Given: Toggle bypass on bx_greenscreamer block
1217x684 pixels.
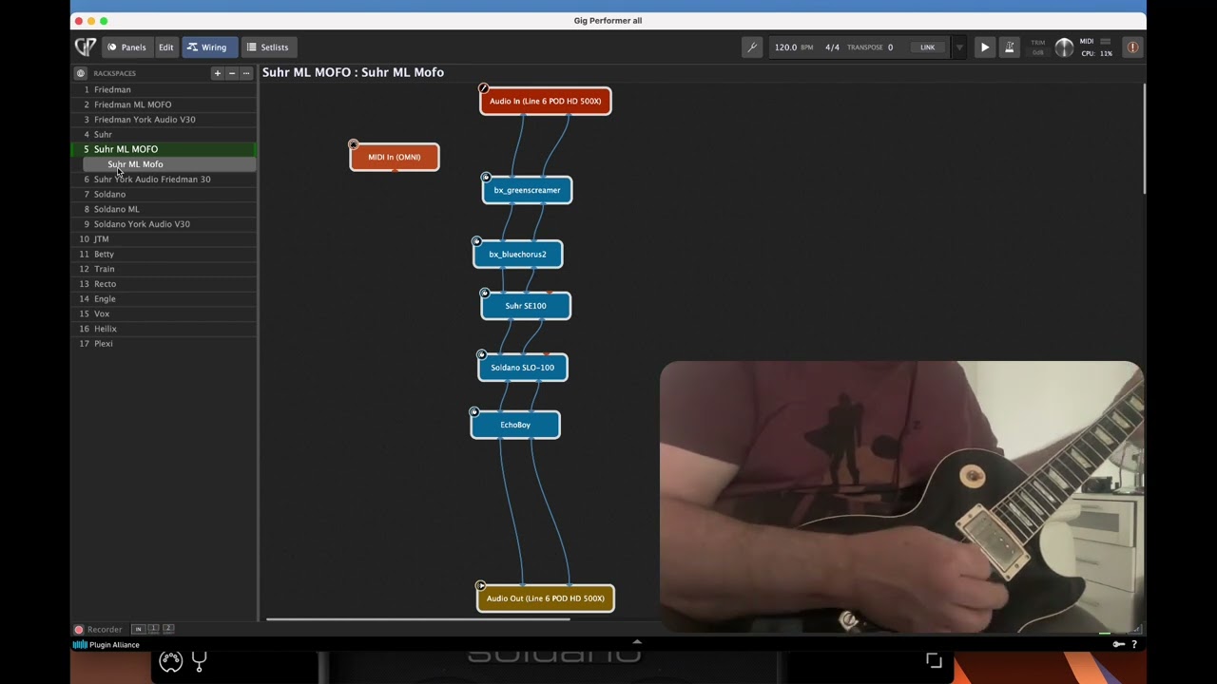Looking at the screenshot, I should (x=486, y=178).
